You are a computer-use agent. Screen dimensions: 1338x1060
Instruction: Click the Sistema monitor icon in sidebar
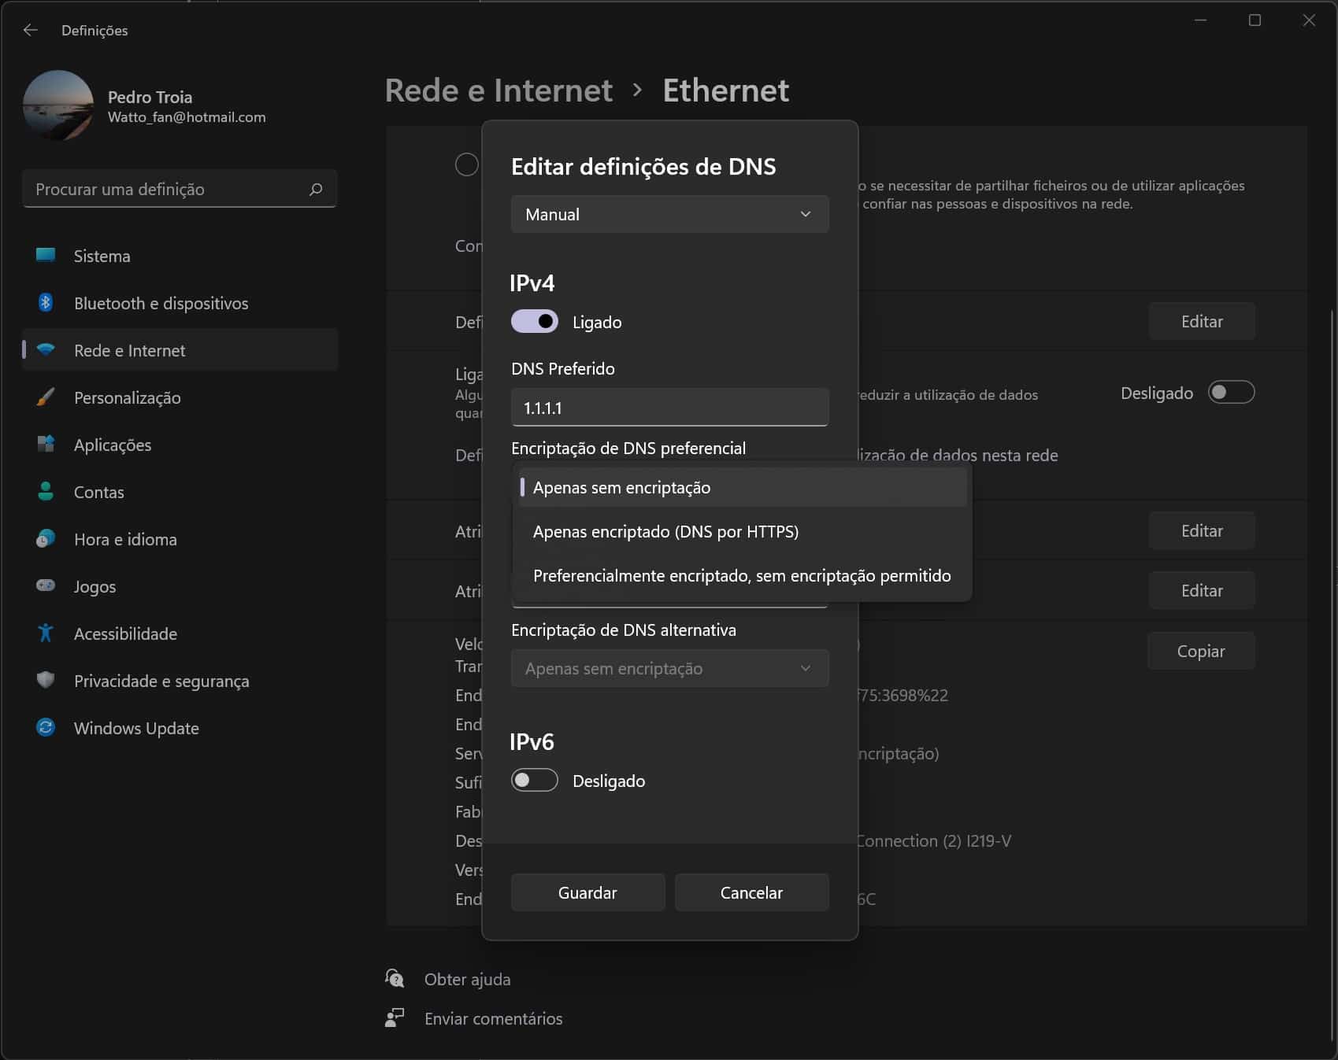(x=46, y=256)
